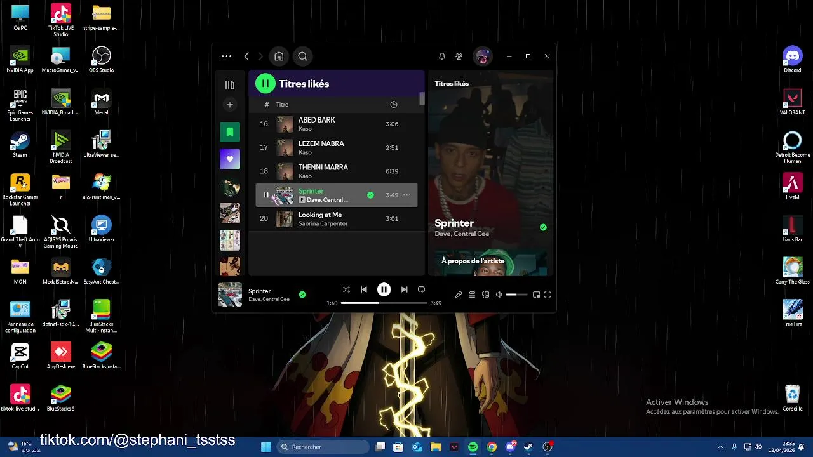813x457 pixels.
Task: Open more options for Sprinter row
Action: (x=407, y=195)
